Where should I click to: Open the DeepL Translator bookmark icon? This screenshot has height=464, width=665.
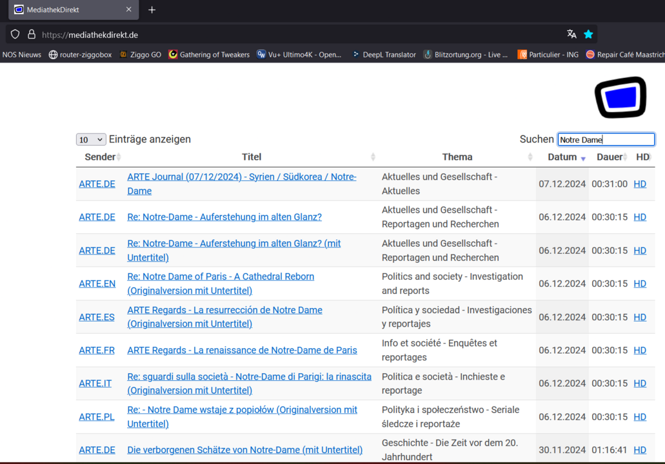click(x=357, y=55)
